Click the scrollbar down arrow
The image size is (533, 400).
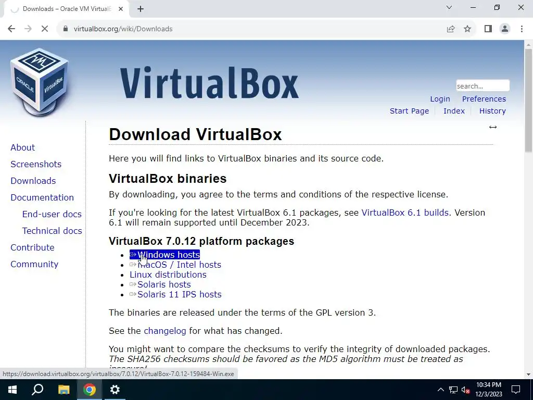click(x=529, y=374)
